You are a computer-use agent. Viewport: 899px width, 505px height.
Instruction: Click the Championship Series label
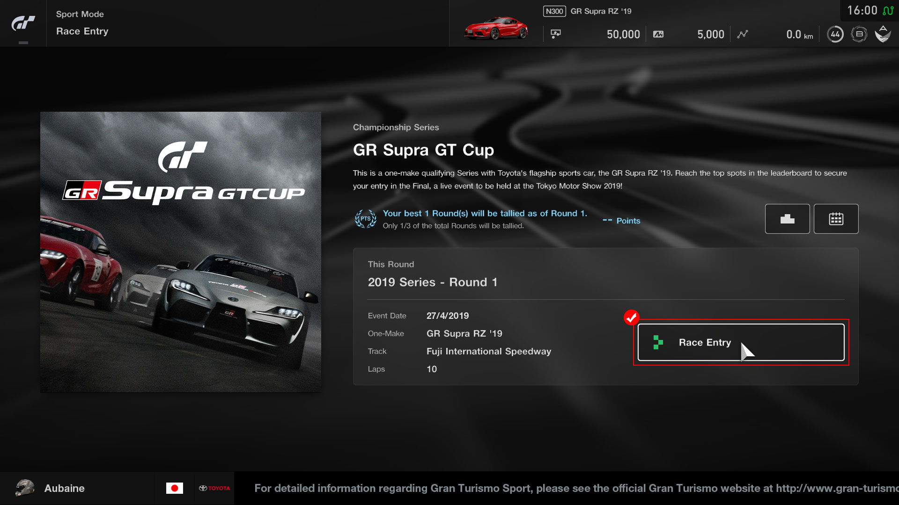pos(396,127)
